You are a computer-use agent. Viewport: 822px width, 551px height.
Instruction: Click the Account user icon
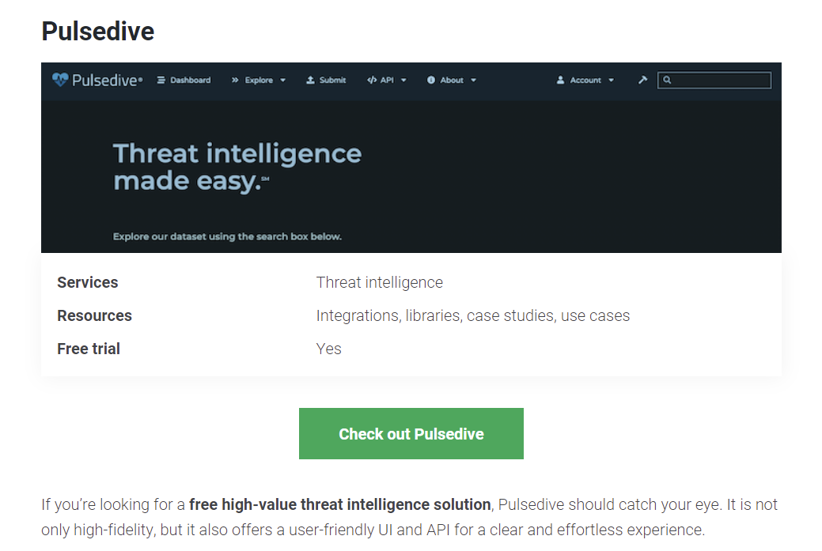pyautogui.click(x=560, y=80)
